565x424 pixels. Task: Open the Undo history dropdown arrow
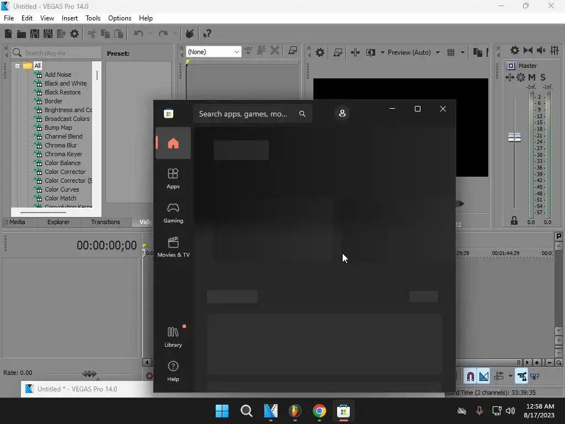click(x=150, y=34)
